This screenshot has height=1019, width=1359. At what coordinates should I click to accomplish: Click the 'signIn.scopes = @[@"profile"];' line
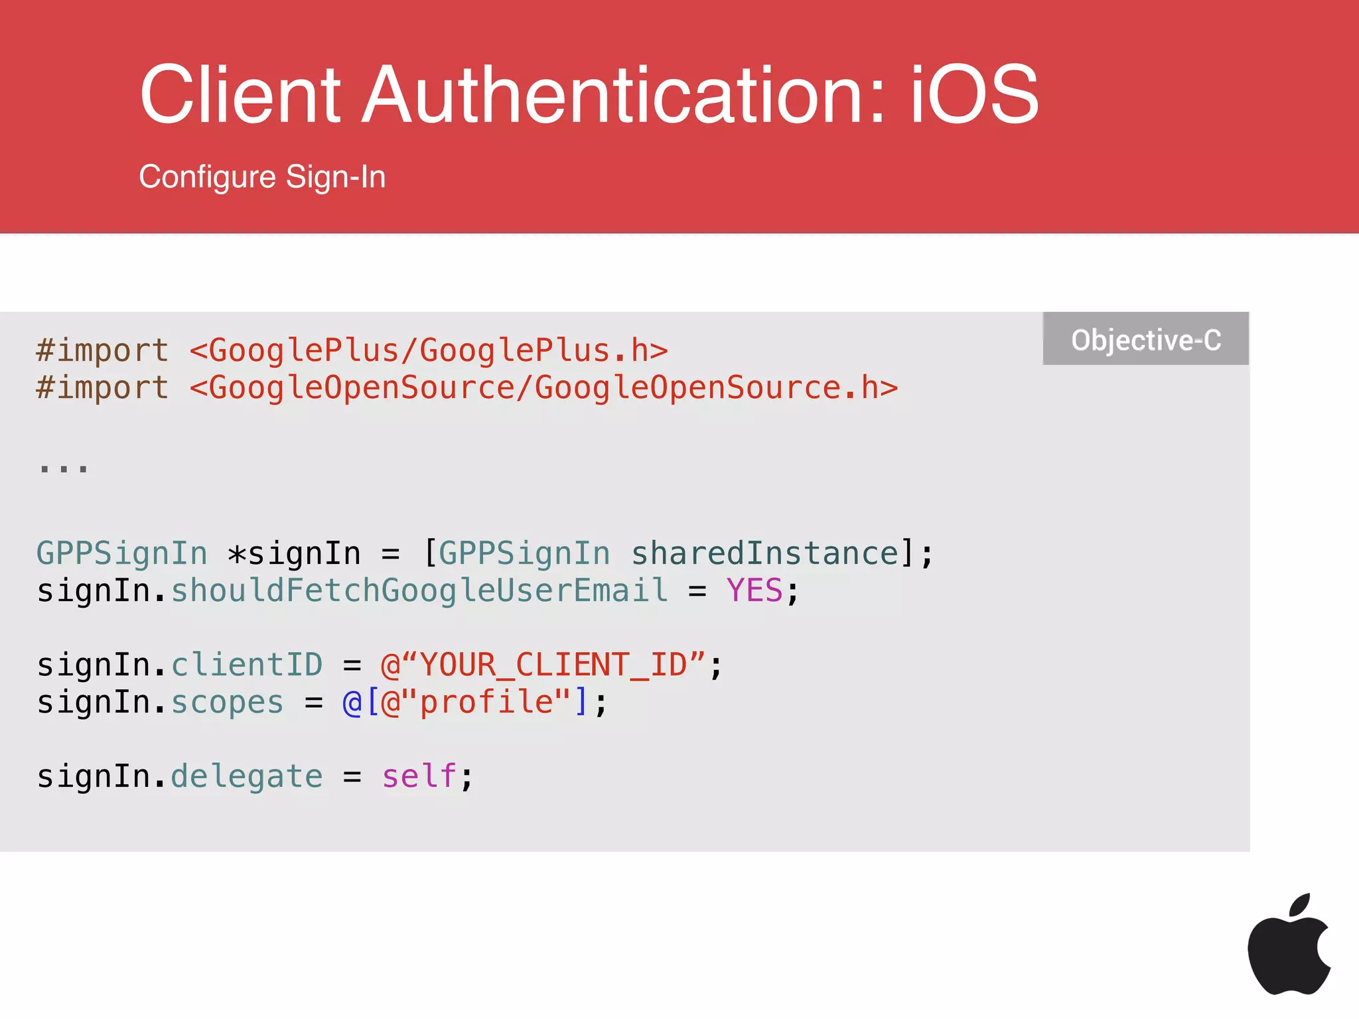pos(322,702)
